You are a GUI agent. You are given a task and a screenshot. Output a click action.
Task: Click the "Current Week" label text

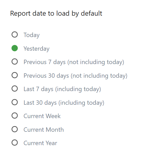click(x=42, y=116)
